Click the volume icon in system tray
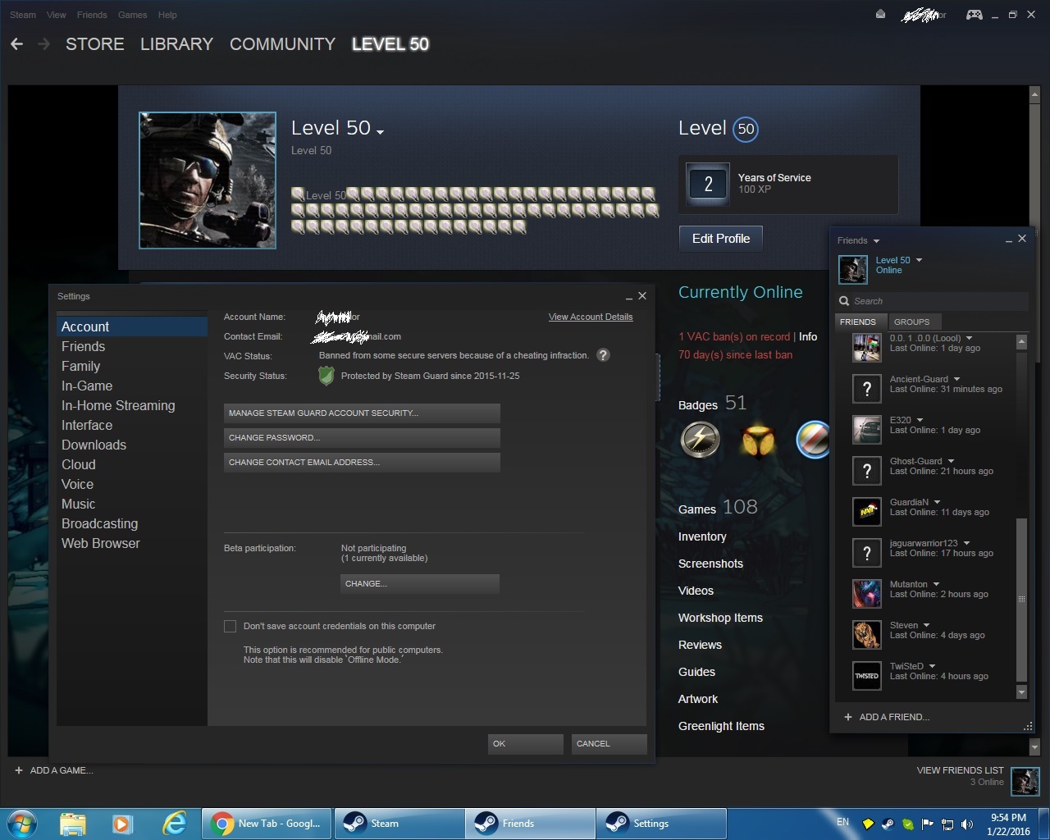The width and height of the screenshot is (1050, 840). (967, 824)
